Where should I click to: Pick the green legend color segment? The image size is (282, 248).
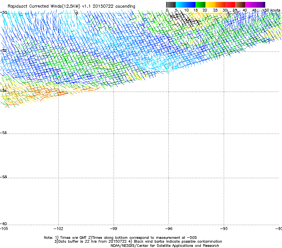coord(200,5)
